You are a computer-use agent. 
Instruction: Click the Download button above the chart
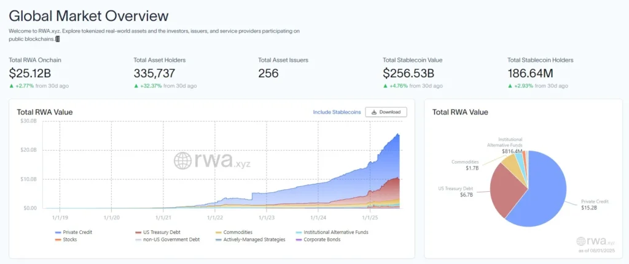(386, 112)
